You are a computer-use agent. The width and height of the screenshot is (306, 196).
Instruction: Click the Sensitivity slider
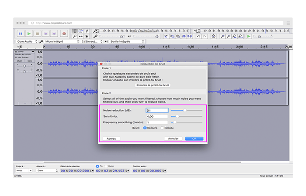187,116
